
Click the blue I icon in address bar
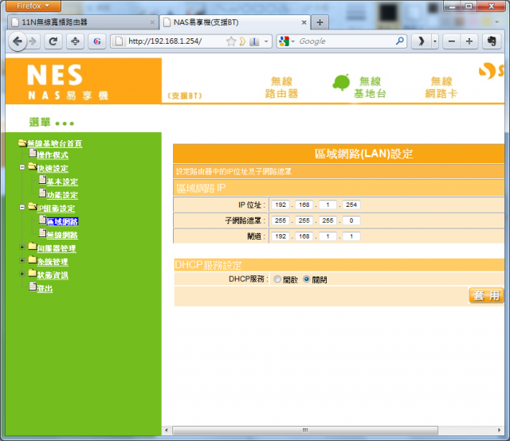click(254, 41)
